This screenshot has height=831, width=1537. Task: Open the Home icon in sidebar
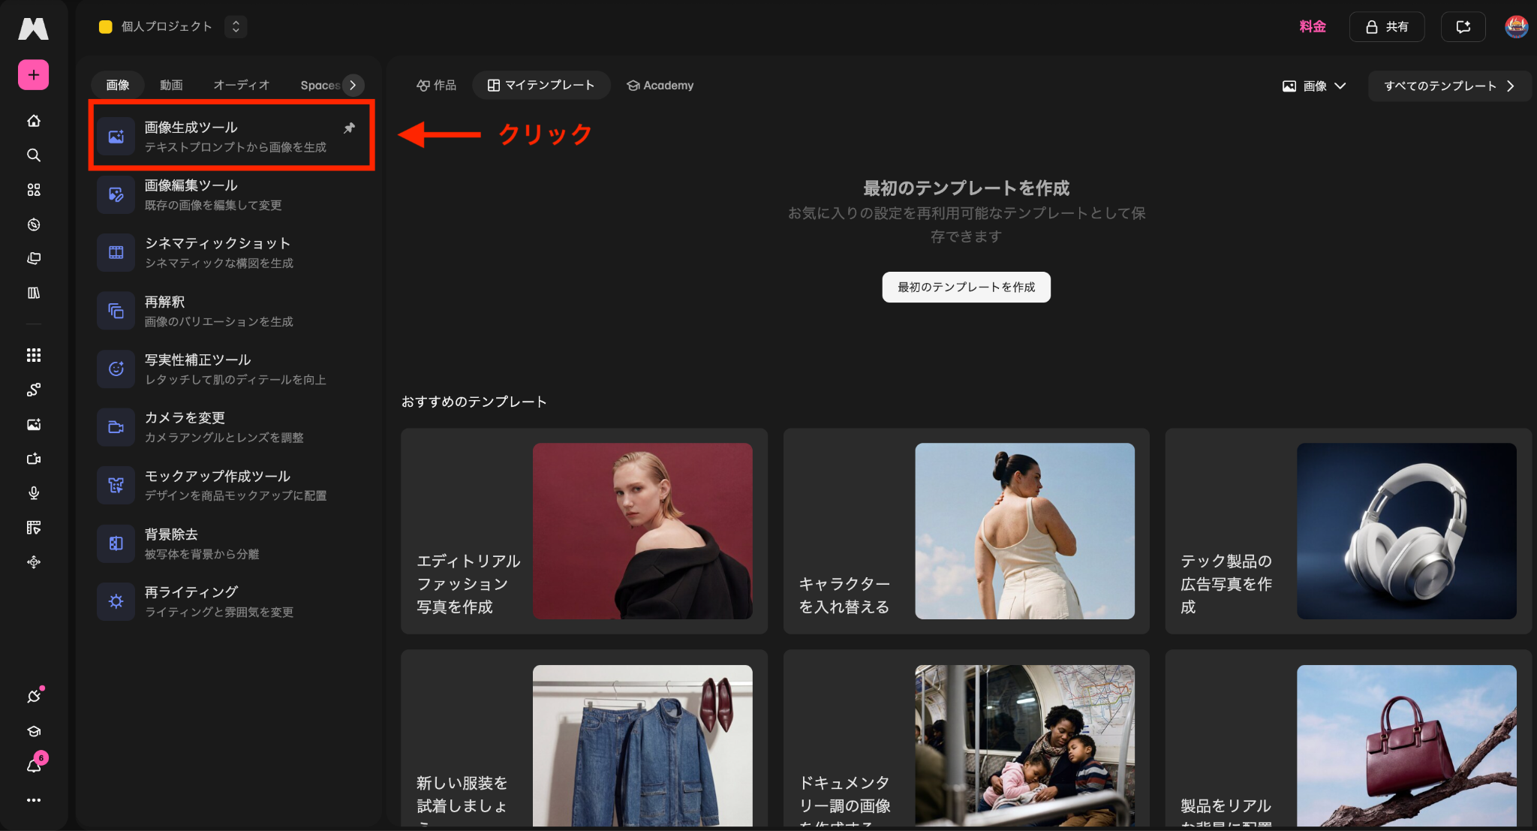(x=34, y=121)
